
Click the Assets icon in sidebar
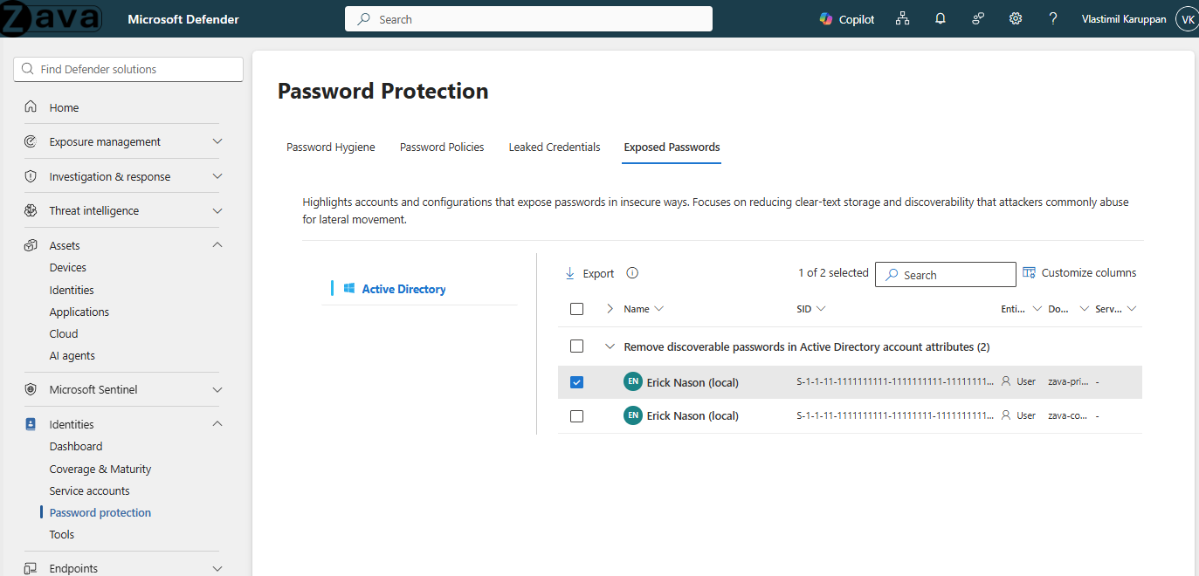[31, 245]
